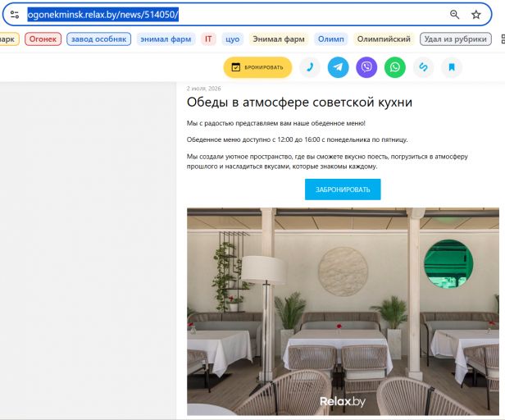The width and height of the screenshot is (505, 420).
Task: Click the paragraph about обеденное меню 12:00–16:00
Action: click(298, 139)
